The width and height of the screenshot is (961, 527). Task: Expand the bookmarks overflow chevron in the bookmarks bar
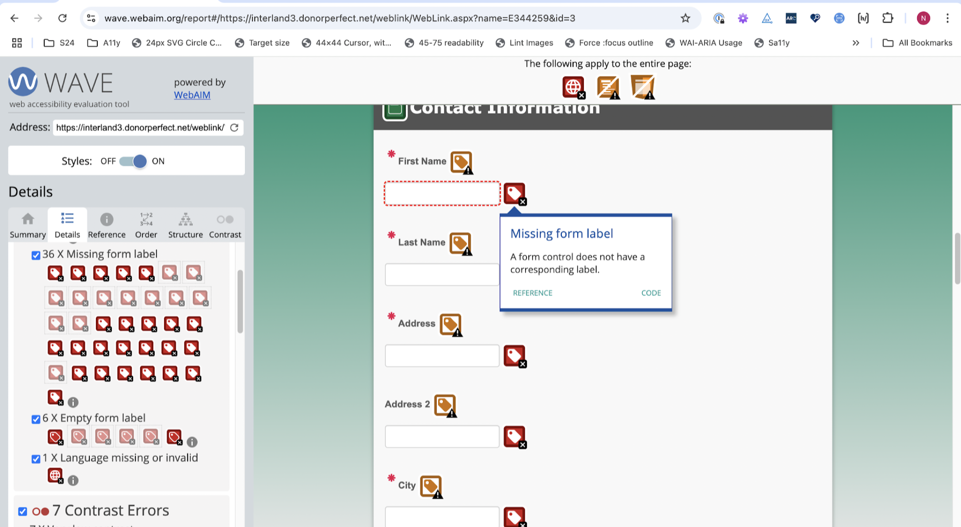tap(856, 42)
